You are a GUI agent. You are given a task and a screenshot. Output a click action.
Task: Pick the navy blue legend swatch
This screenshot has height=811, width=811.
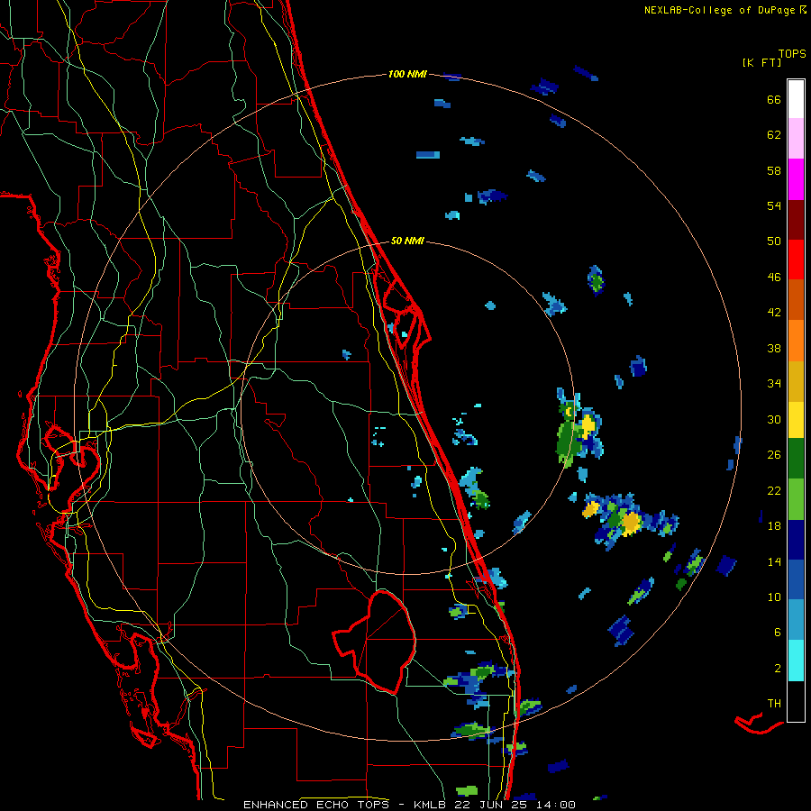tap(796, 540)
